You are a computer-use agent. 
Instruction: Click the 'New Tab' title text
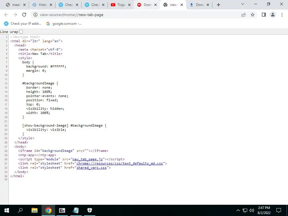coord(39,54)
